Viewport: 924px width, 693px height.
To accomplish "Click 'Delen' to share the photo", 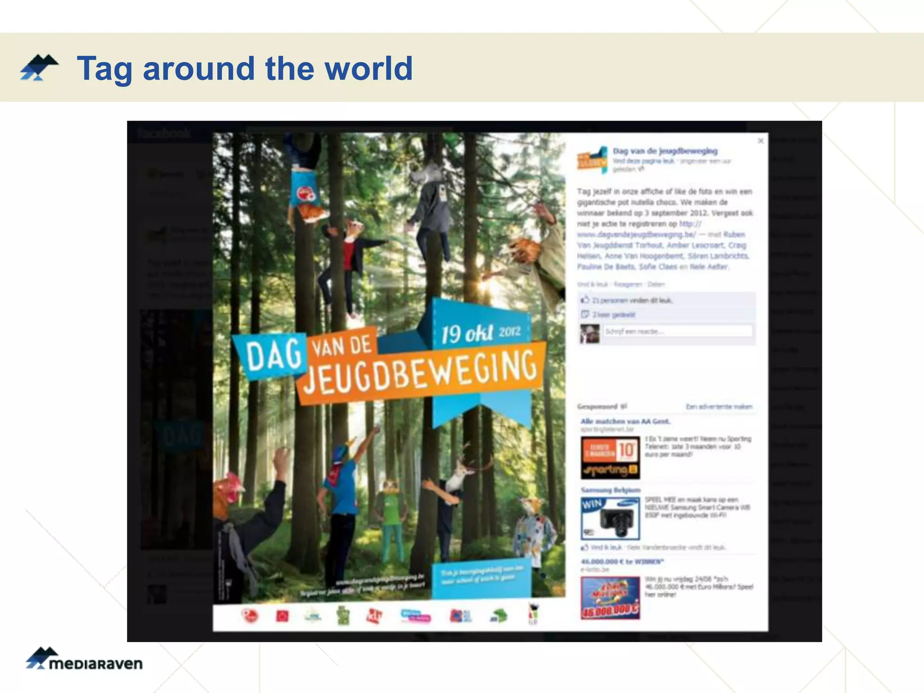I will point(656,284).
